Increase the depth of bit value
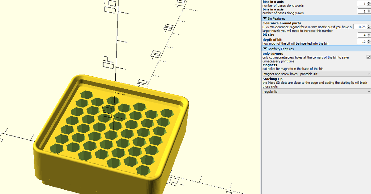The height and width of the screenshot is (194, 371). tap(369, 40)
